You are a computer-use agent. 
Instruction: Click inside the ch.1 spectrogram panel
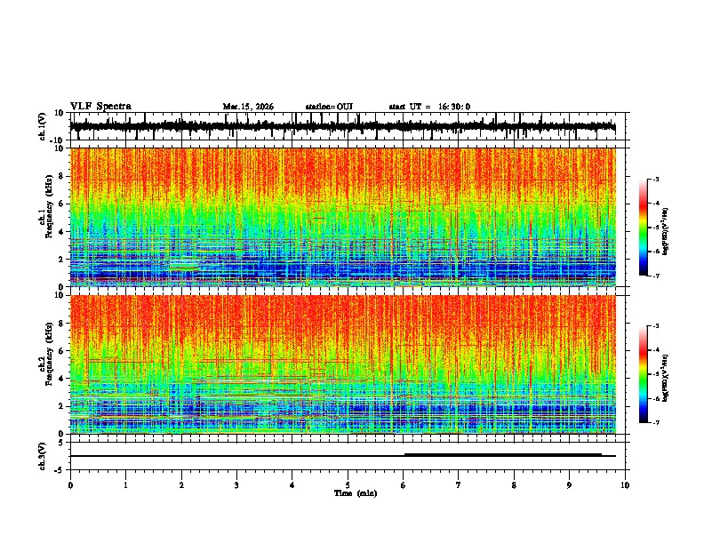coord(342,217)
